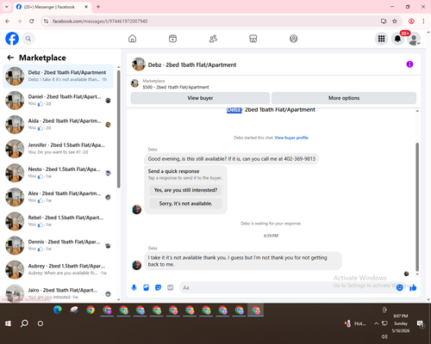Viewport: 431px width, 344px height.
Task: Click the address bar URL
Action: click(100, 21)
